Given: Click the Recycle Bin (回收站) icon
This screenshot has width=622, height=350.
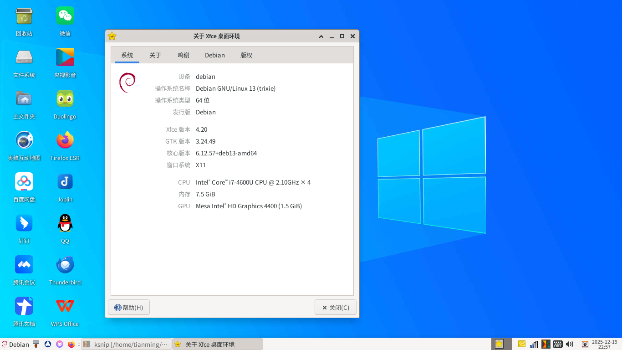Looking at the screenshot, I should (24, 16).
